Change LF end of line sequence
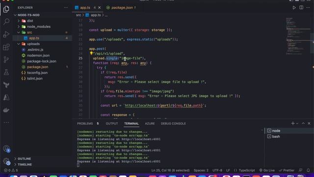314x177 pixels. coord(228,170)
